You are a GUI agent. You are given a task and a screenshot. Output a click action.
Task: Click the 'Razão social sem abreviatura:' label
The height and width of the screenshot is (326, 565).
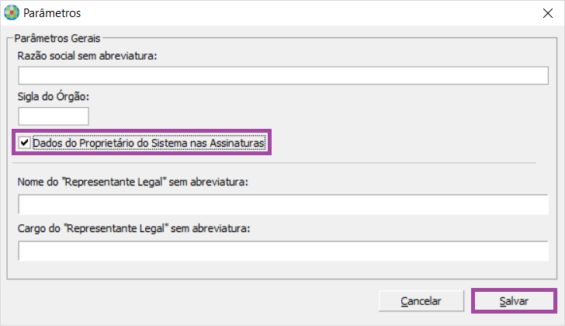[87, 56]
